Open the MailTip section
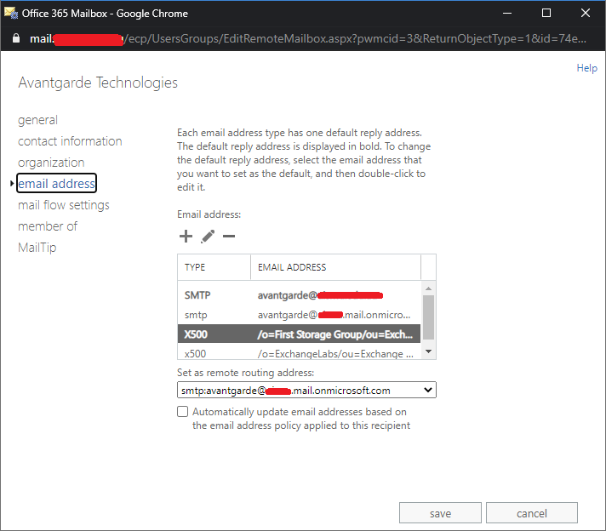The width and height of the screenshot is (606, 531). coord(37,248)
